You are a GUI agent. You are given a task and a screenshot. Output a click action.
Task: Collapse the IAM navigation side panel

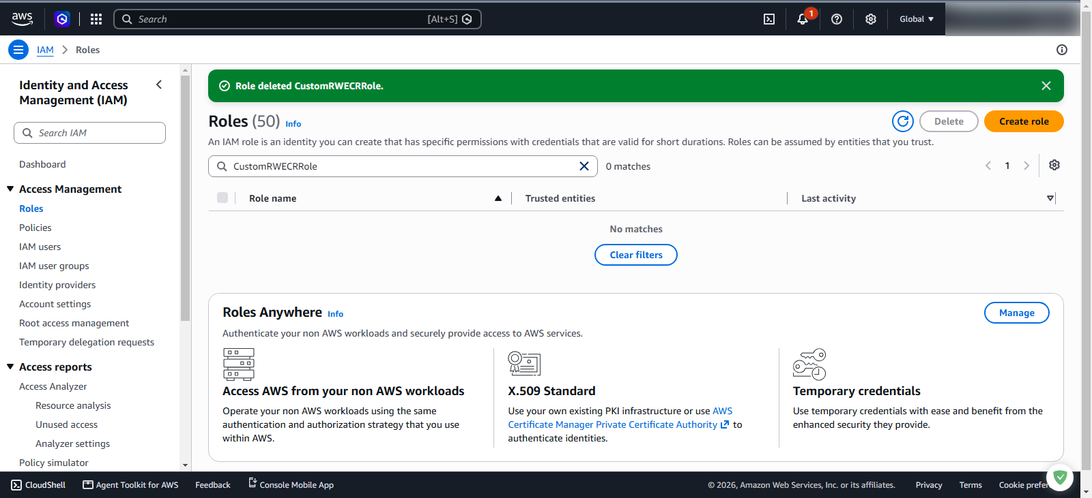tap(159, 84)
